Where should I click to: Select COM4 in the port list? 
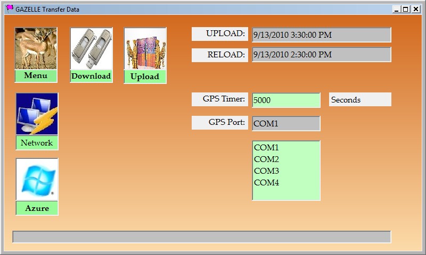[x=266, y=182]
